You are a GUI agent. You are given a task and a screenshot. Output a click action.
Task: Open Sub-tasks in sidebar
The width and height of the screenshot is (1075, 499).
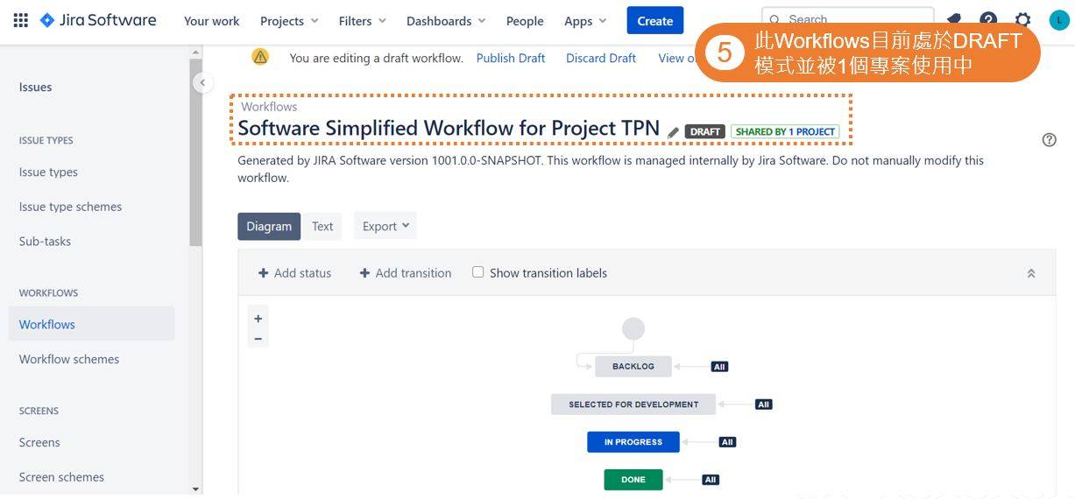coord(45,241)
